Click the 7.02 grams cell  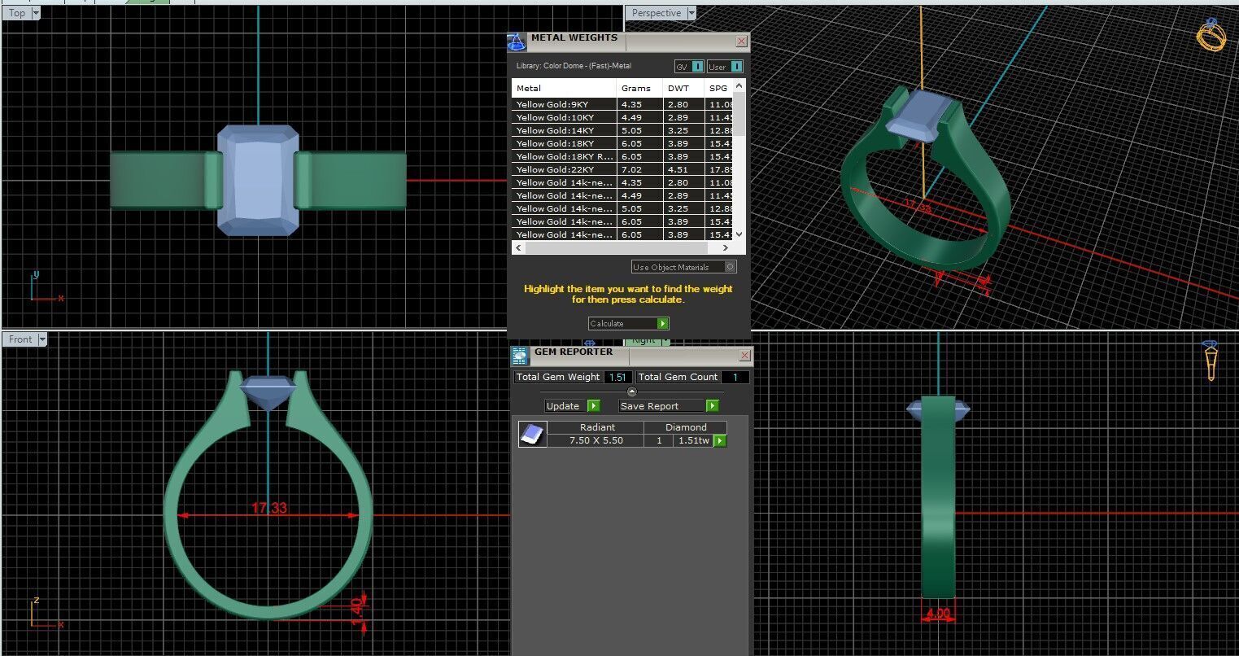click(640, 169)
